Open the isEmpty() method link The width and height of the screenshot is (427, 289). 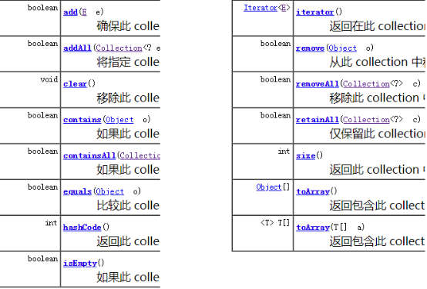(x=80, y=263)
